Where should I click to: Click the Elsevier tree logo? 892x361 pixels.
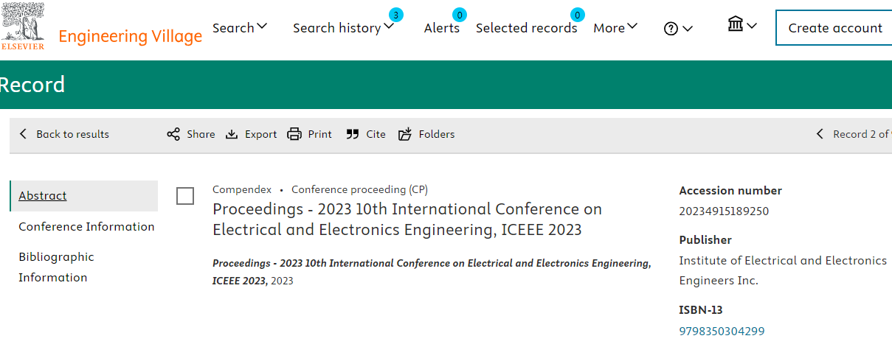coord(23,26)
